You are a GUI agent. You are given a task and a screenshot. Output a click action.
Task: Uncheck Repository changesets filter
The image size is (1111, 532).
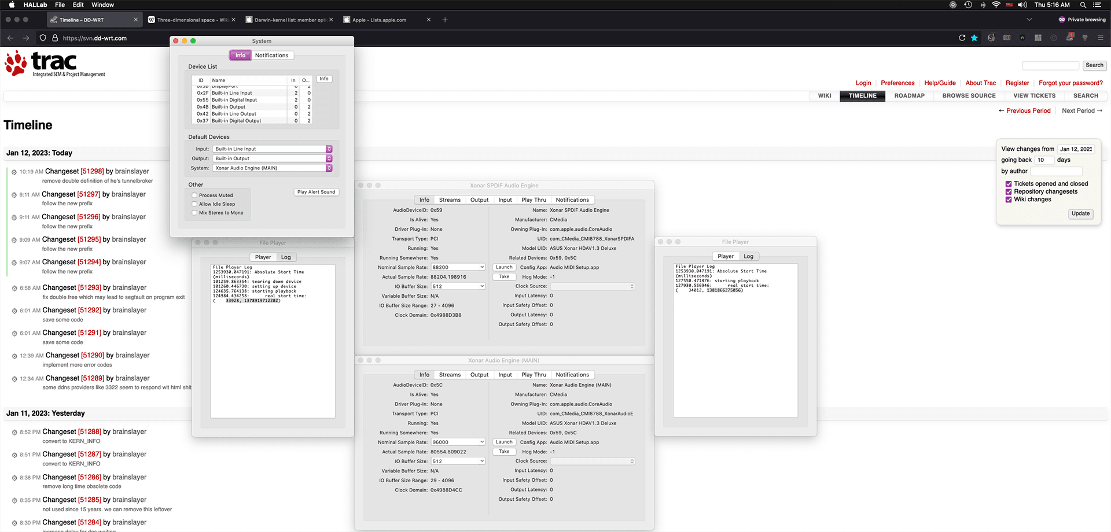(1009, 192)
